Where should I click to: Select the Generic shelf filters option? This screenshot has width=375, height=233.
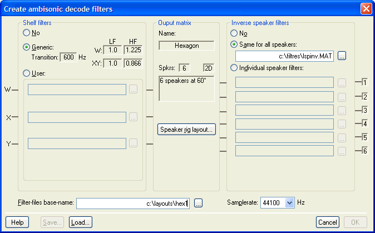point(27,47)
